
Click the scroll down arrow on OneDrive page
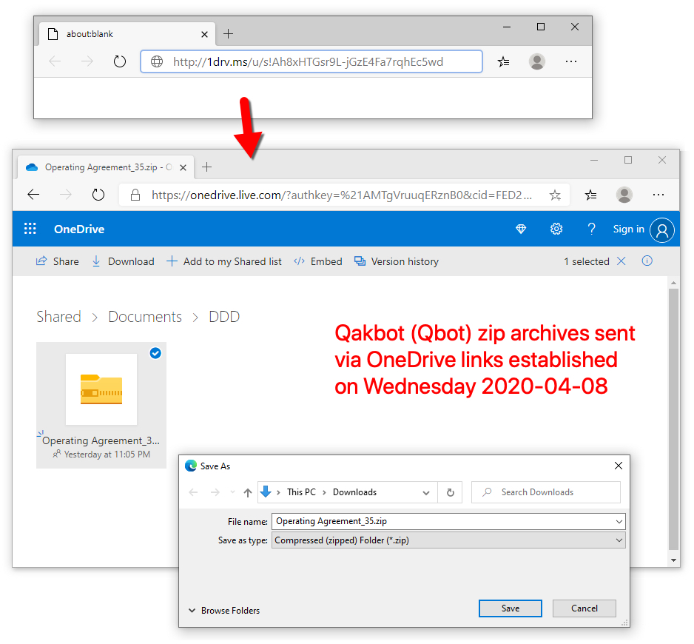click(x=673, y=560)
